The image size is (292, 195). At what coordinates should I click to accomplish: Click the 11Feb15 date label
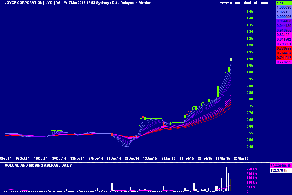coord(187,158)
